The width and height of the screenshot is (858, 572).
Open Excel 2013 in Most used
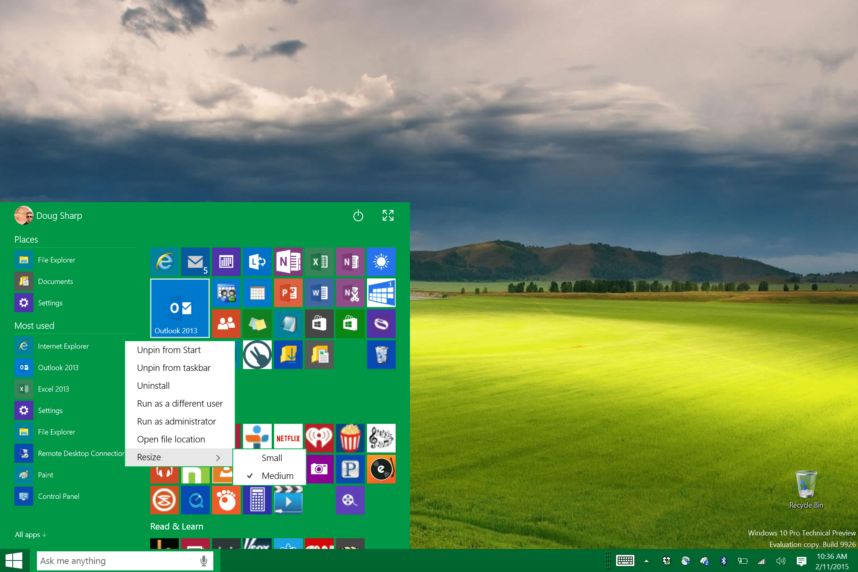tap(70, 389)
